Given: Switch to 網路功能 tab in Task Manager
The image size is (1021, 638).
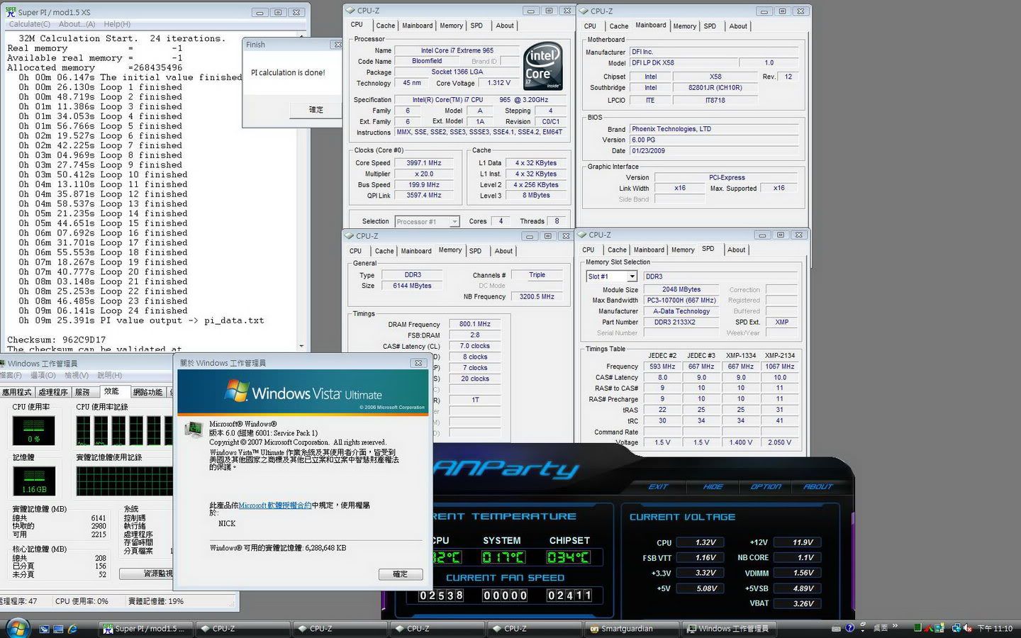Looking at the screenshot, I should (147, 392).
